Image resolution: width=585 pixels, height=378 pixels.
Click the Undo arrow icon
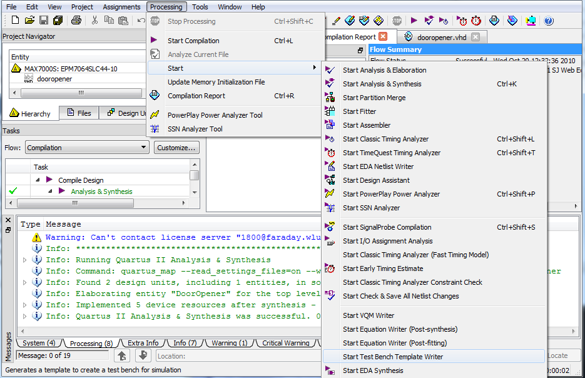pyautogui.click(x=141, y=20)
